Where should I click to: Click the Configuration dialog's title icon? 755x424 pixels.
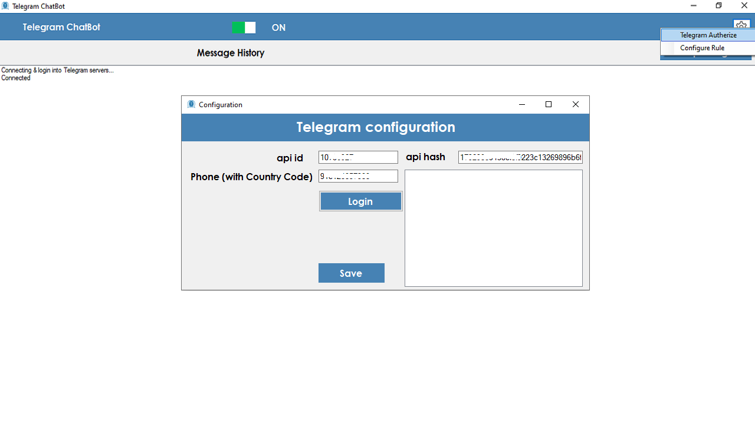tap(191, 104)
